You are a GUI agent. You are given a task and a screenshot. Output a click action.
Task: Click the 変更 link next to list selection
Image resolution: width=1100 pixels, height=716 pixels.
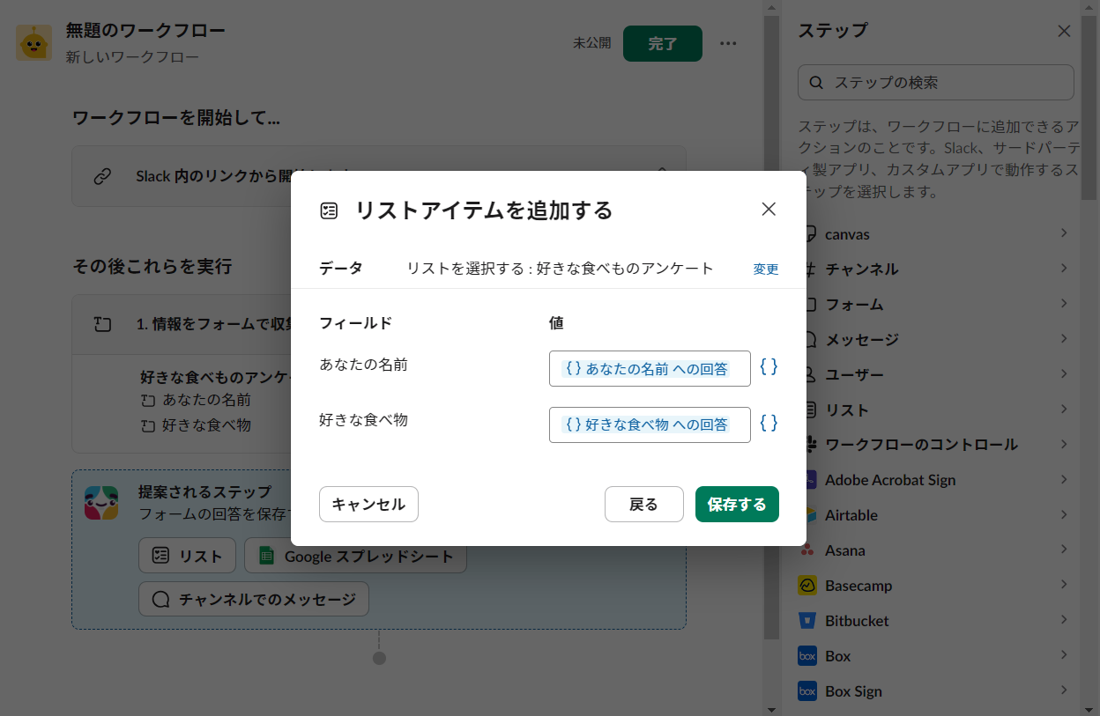click(766, 269)
